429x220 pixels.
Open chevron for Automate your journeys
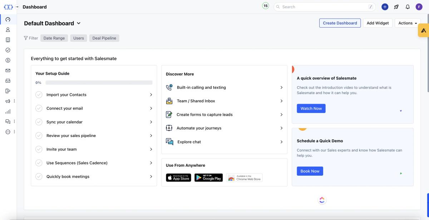pyautogui.click(x=281, y=128)
